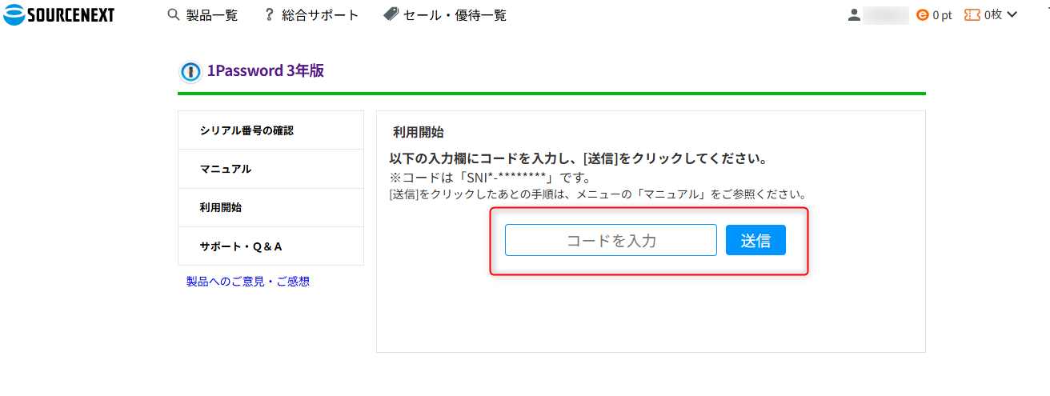Viewport: 1050px width, 396px height.
Task: Click the 1Password product icon
Action: pos(190,71)
